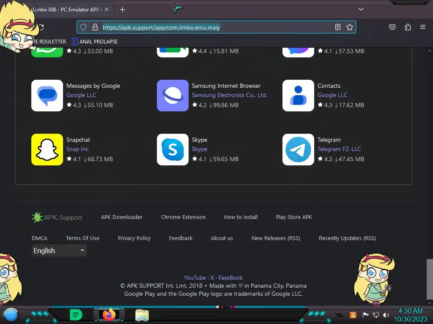Click Google LLC developer under Contacts
This screenshot has height=324, width=433.
332,95
